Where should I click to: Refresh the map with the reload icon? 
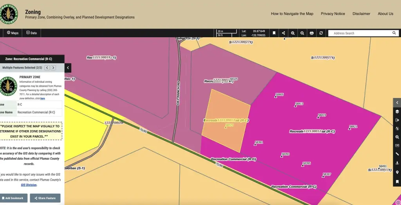click(321, 33)
